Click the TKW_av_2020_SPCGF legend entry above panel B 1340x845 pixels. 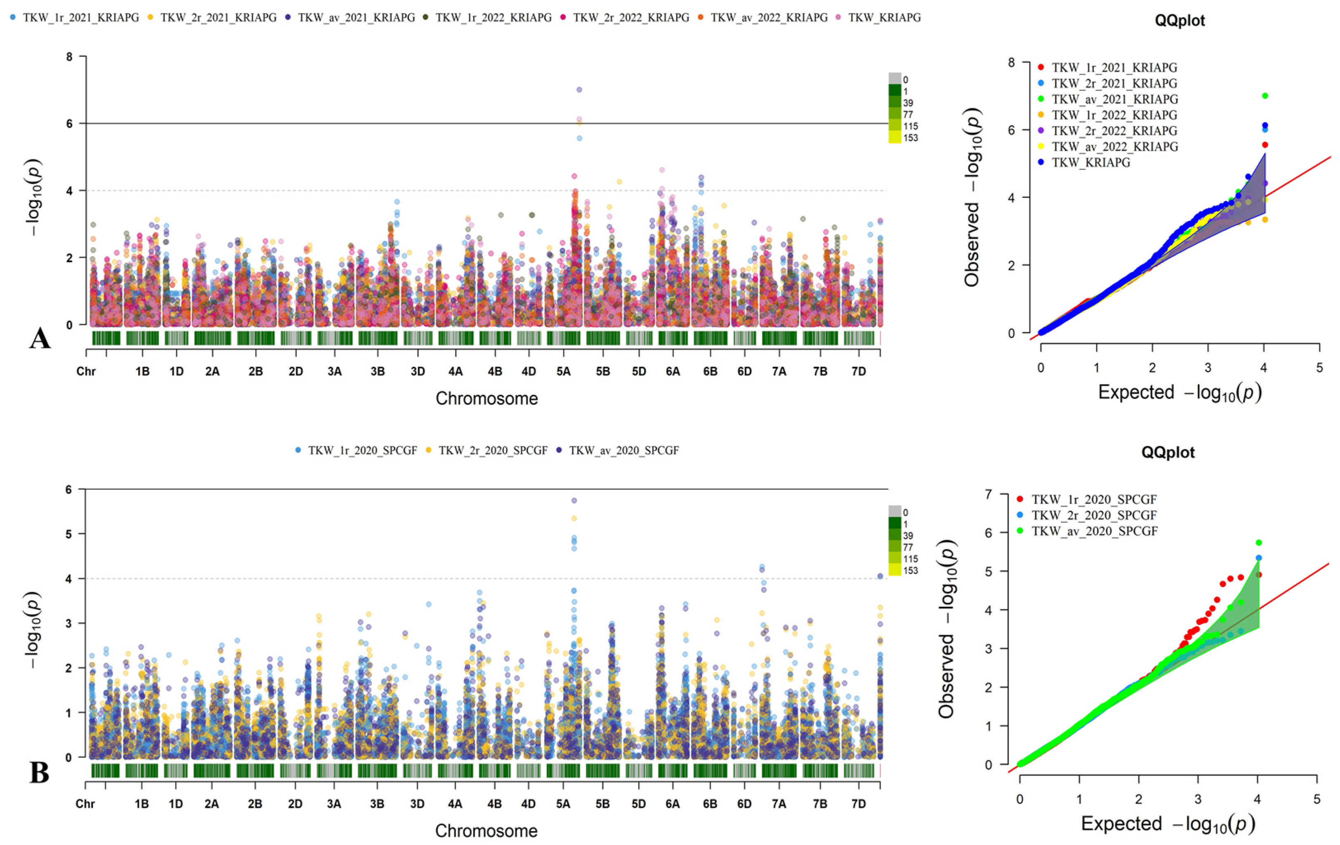click(623, 450)
